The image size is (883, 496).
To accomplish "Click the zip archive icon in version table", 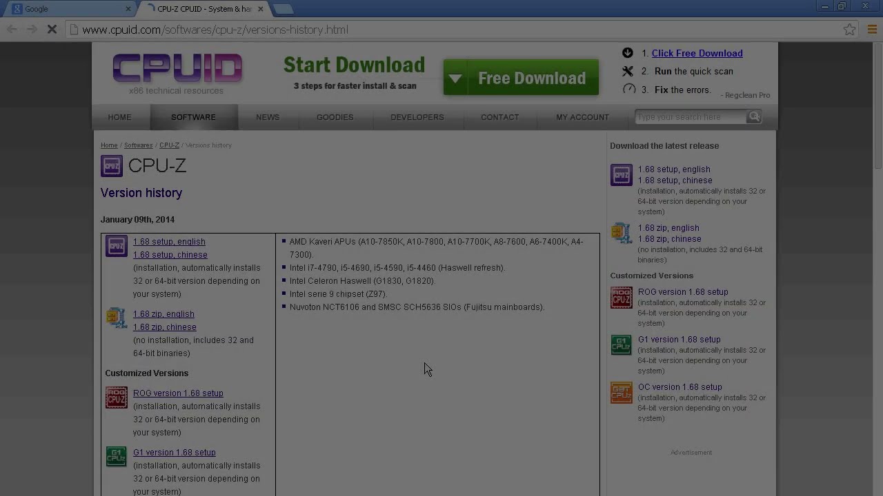I will tap(116, 318).
